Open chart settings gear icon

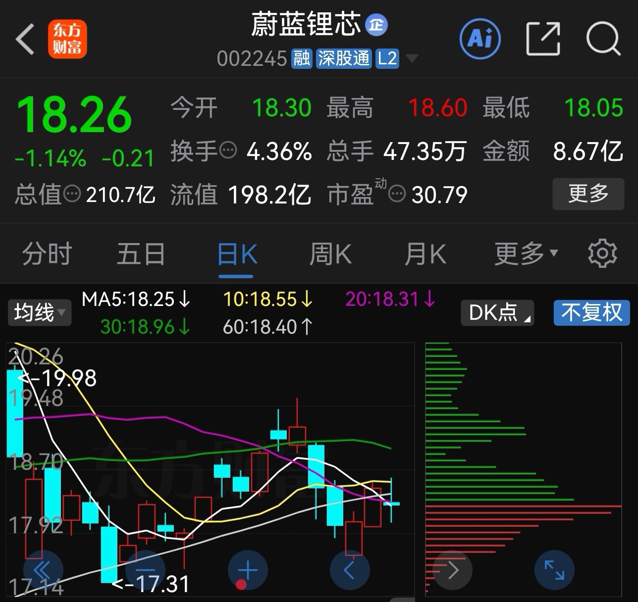tap(602, 253)
